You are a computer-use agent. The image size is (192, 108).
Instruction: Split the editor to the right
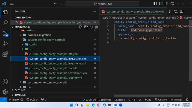pyautogui.click(x=181, y=11)
